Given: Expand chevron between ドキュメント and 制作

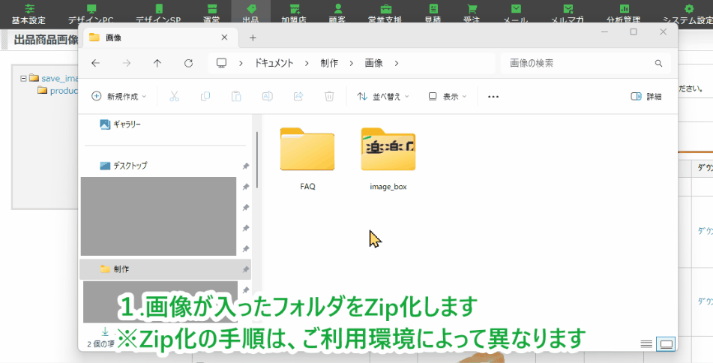Looking at the screenshot, I should click(307, 63).
